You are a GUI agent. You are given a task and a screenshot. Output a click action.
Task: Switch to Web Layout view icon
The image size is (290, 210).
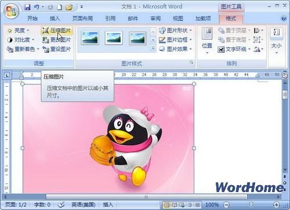182,205
